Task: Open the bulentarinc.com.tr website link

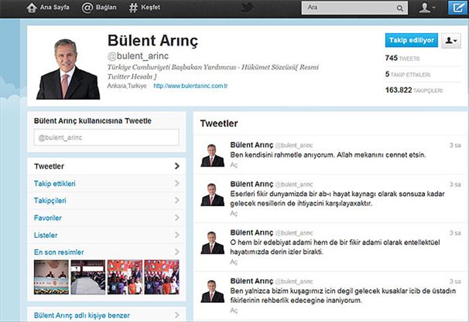Action: coord(191,86)
